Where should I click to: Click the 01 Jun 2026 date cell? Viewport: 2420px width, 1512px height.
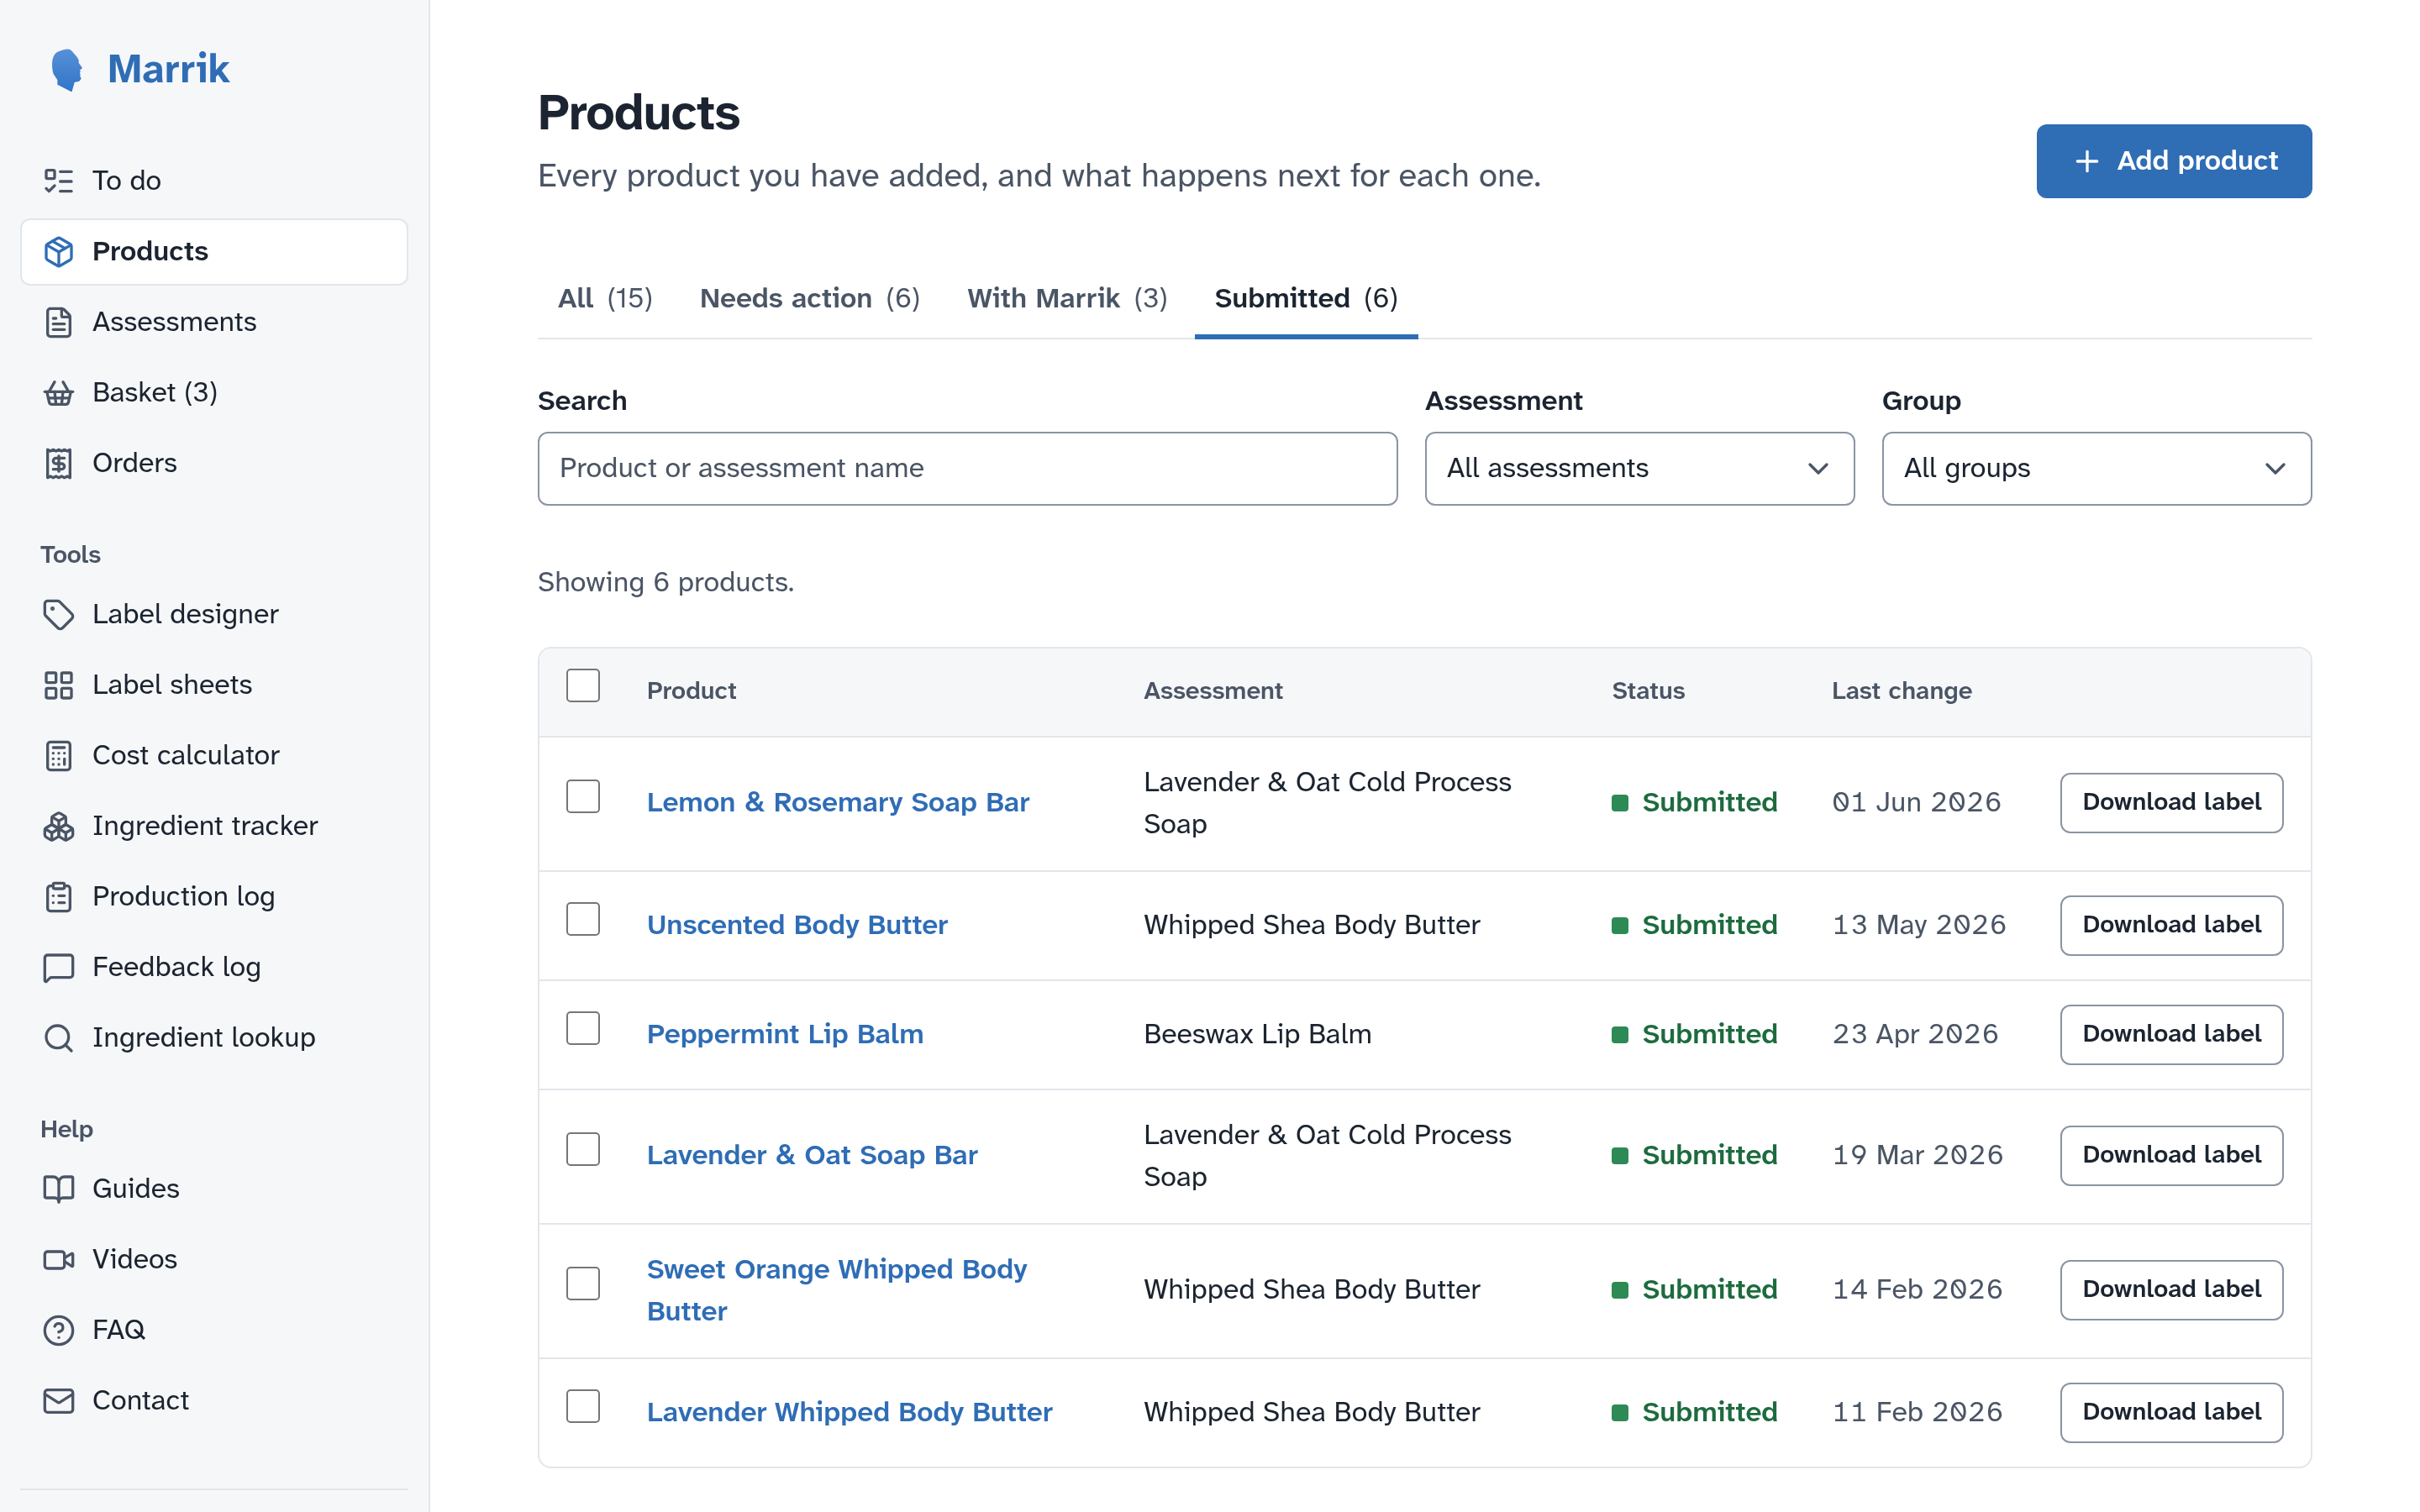1916,802
